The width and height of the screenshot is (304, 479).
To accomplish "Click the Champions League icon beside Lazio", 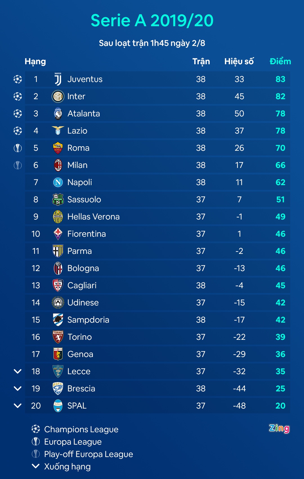I will [18, 131].
